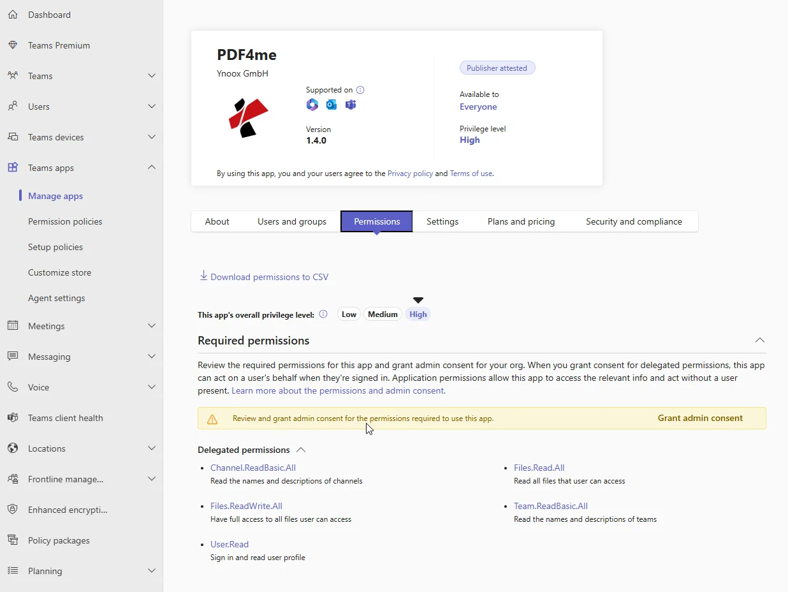Image resolution: width=788 pixels, height=592 pixels.
Task: Expand the Meetings section chevron
Action: click(152, 326)
